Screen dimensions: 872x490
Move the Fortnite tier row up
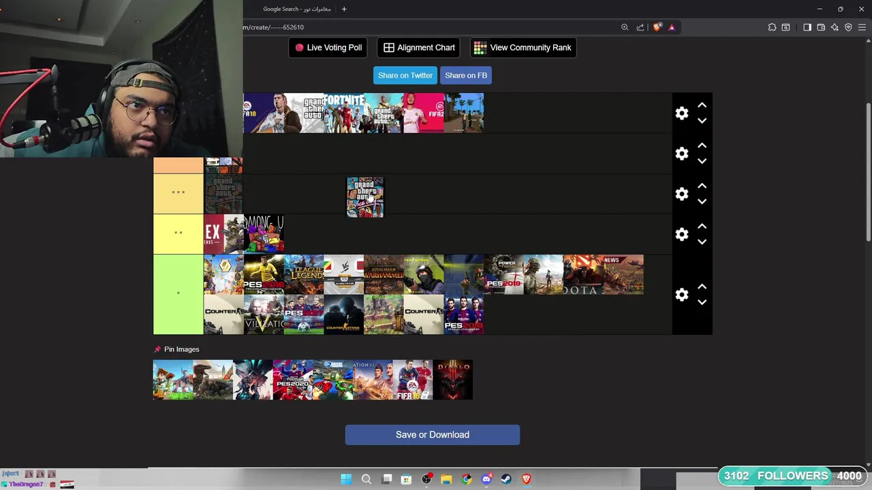(x=702, y=105)
